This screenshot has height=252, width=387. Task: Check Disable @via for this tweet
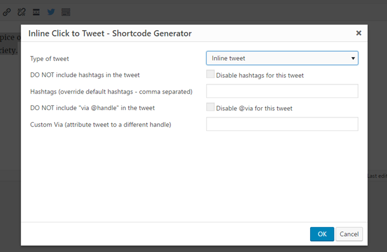point(210,107)
